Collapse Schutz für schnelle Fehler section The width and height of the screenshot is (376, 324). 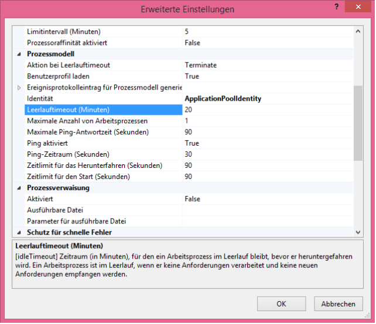[19, 233]
